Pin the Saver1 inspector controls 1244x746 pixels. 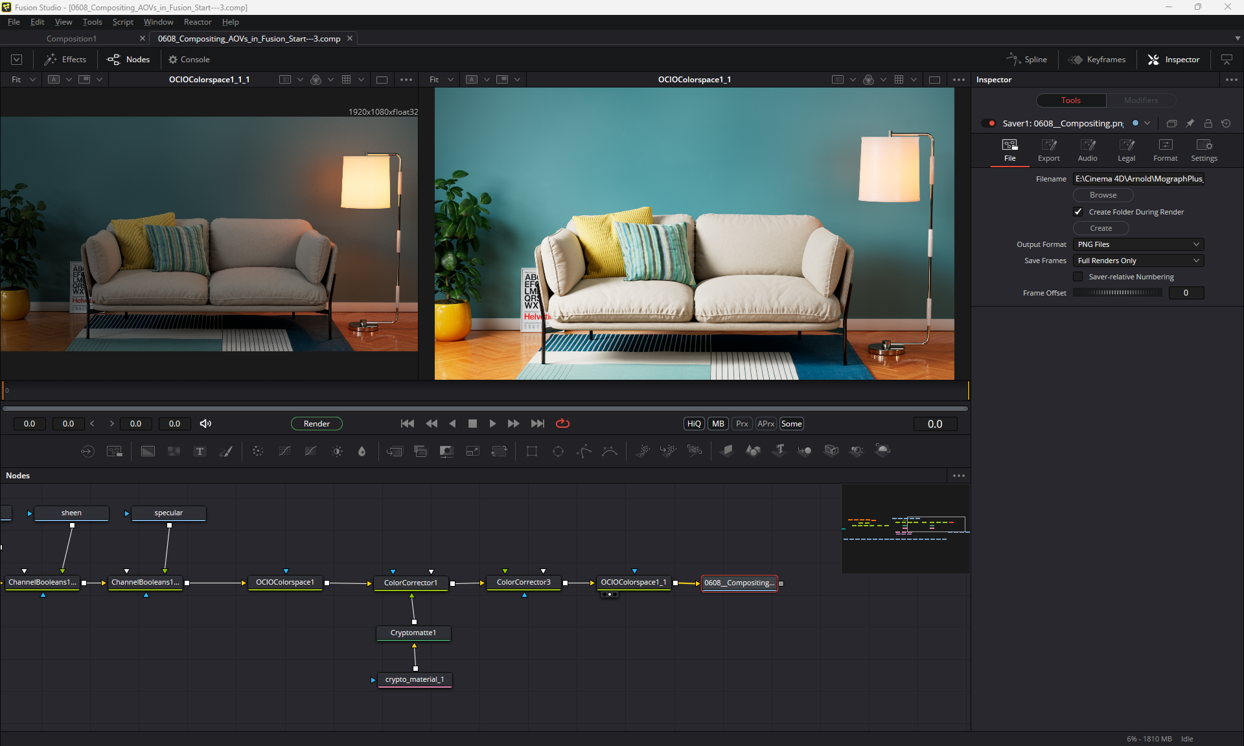(x=1190, y=123)
